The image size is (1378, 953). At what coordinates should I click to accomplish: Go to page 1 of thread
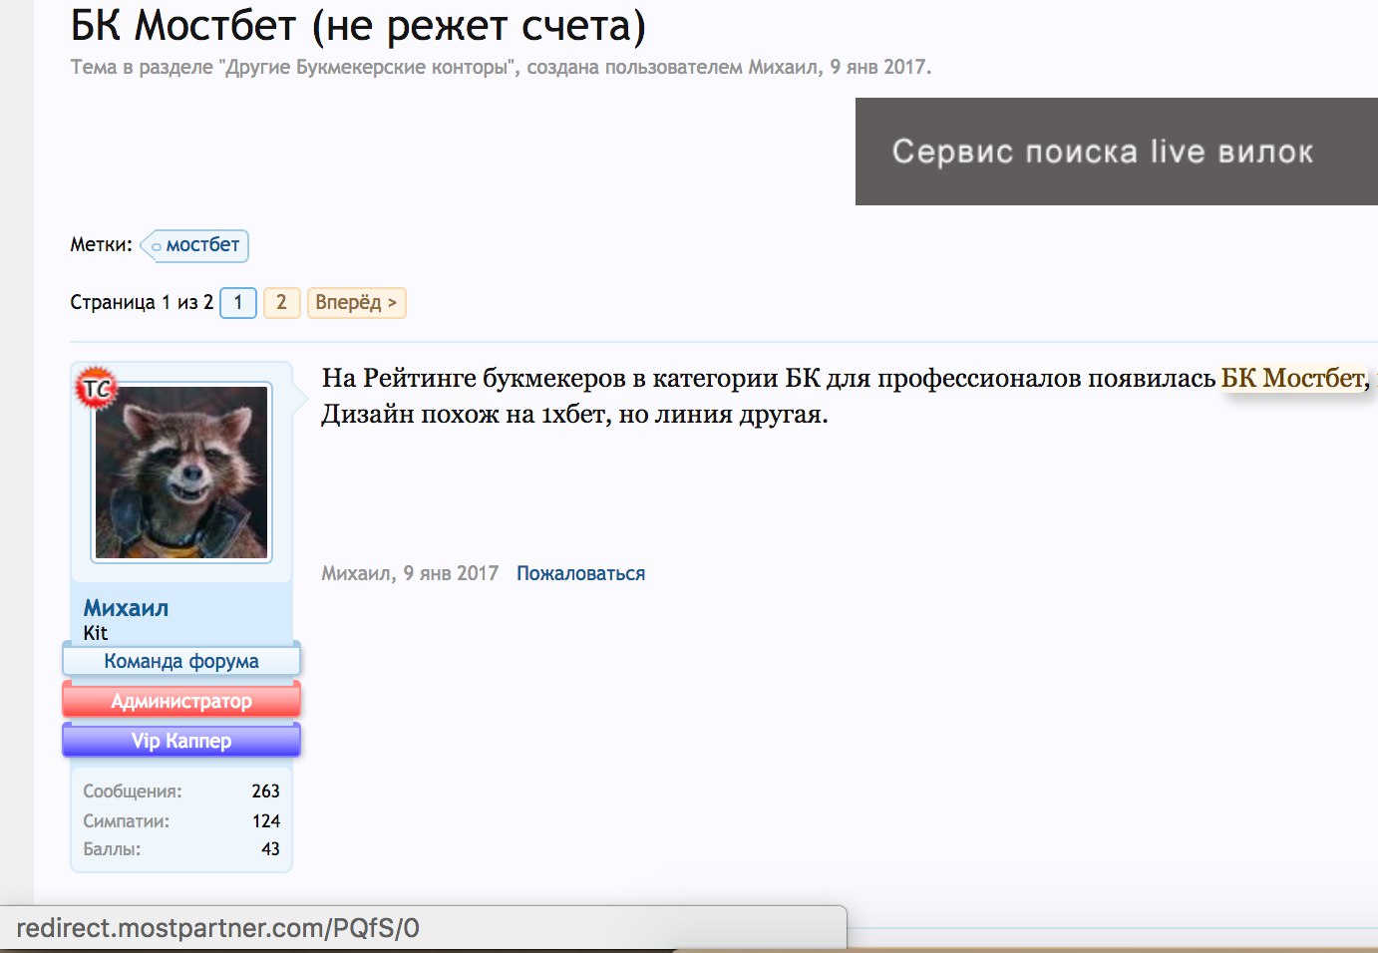[238, 302]
